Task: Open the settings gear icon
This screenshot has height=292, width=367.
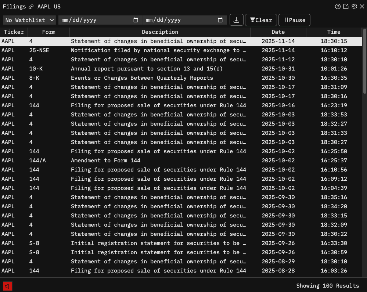Action: tap(354, 6)
